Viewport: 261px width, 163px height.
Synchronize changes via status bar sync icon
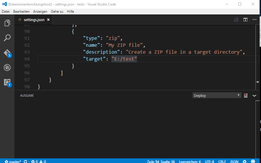coord(26,161)
